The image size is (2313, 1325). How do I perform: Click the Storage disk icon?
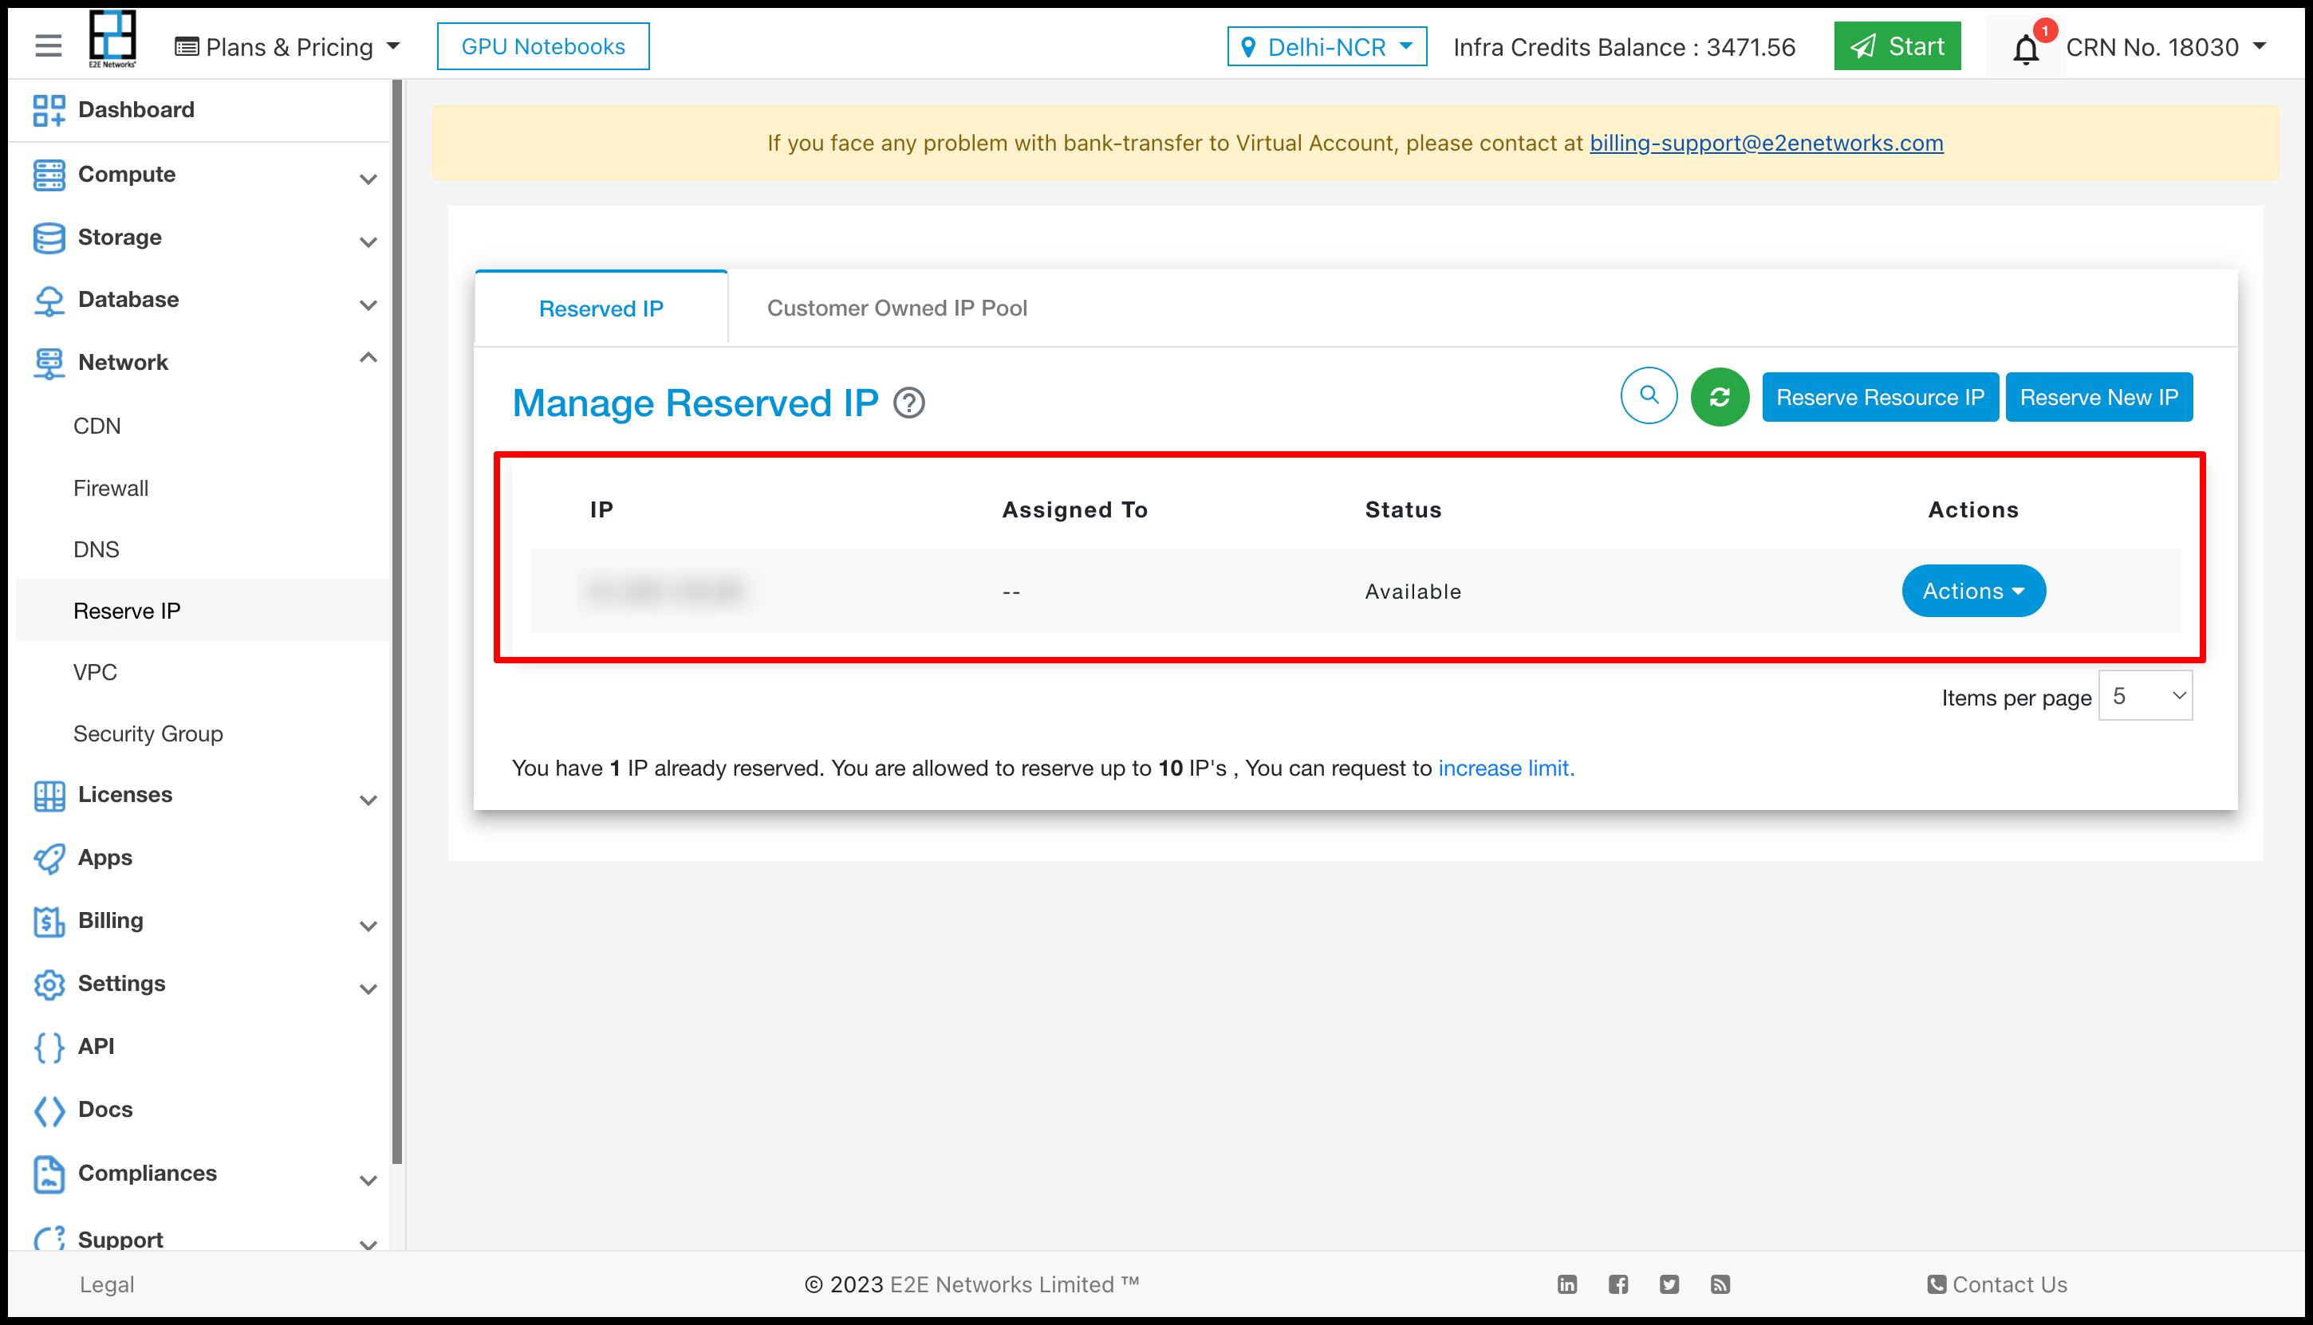49,238
